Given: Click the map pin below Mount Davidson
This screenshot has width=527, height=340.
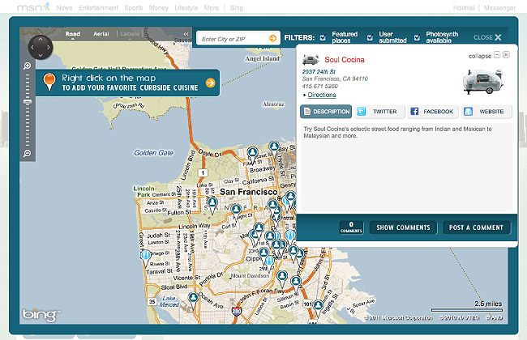Looking at the screenshot, I should (x=282, y=278).
